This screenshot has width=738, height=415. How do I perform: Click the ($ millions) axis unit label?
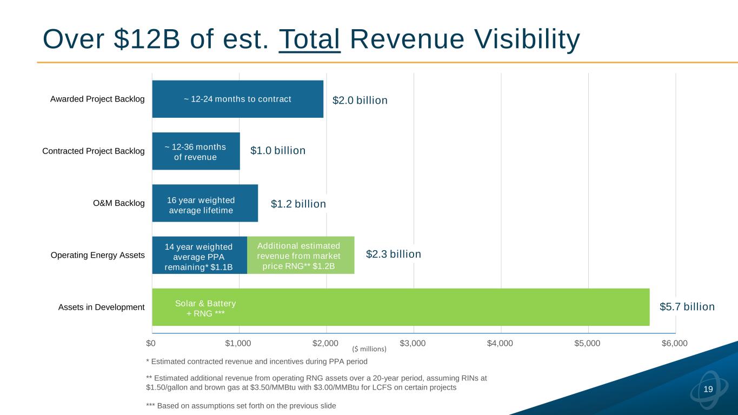369,350
